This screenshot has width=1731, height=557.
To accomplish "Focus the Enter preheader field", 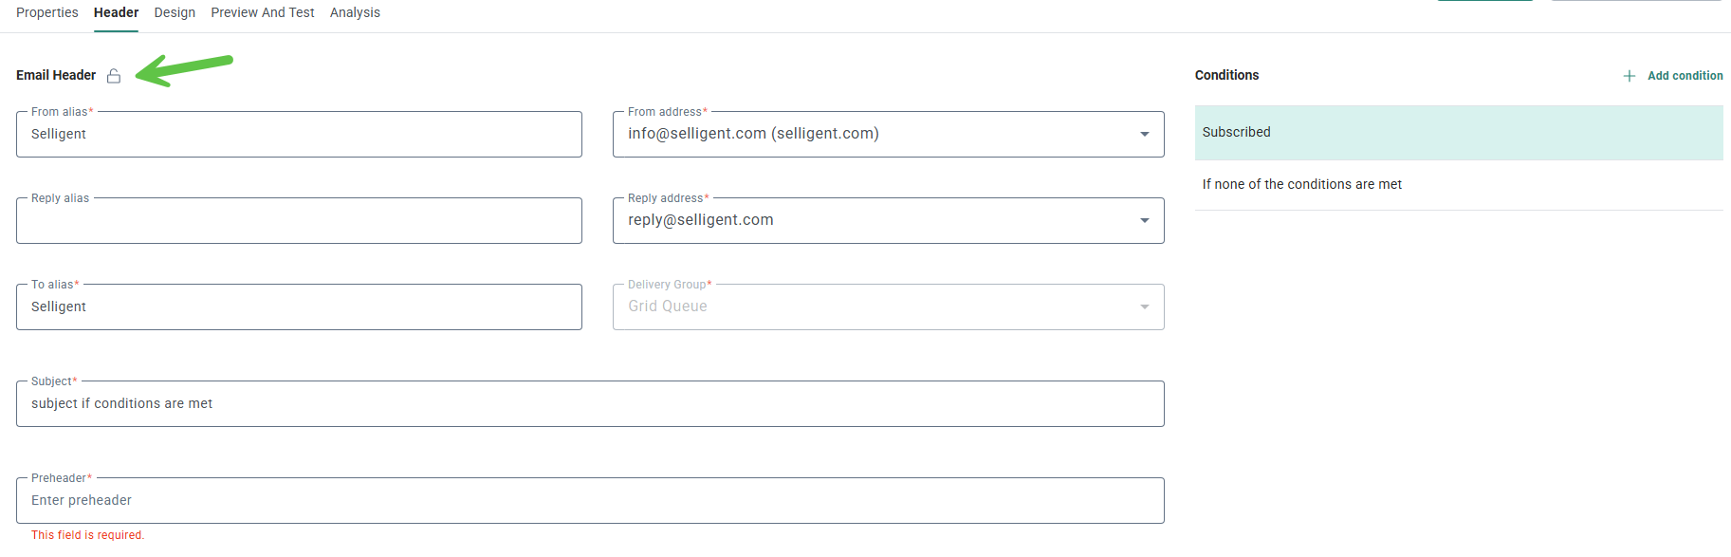I will coord(590,501).
